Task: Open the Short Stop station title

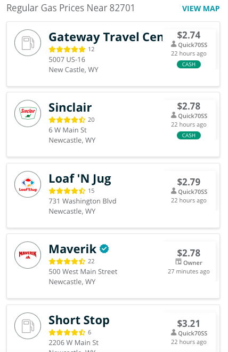Action: [x=79, y=320]
